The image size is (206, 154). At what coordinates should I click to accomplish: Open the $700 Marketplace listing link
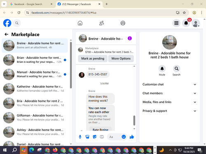coord(106,50)
